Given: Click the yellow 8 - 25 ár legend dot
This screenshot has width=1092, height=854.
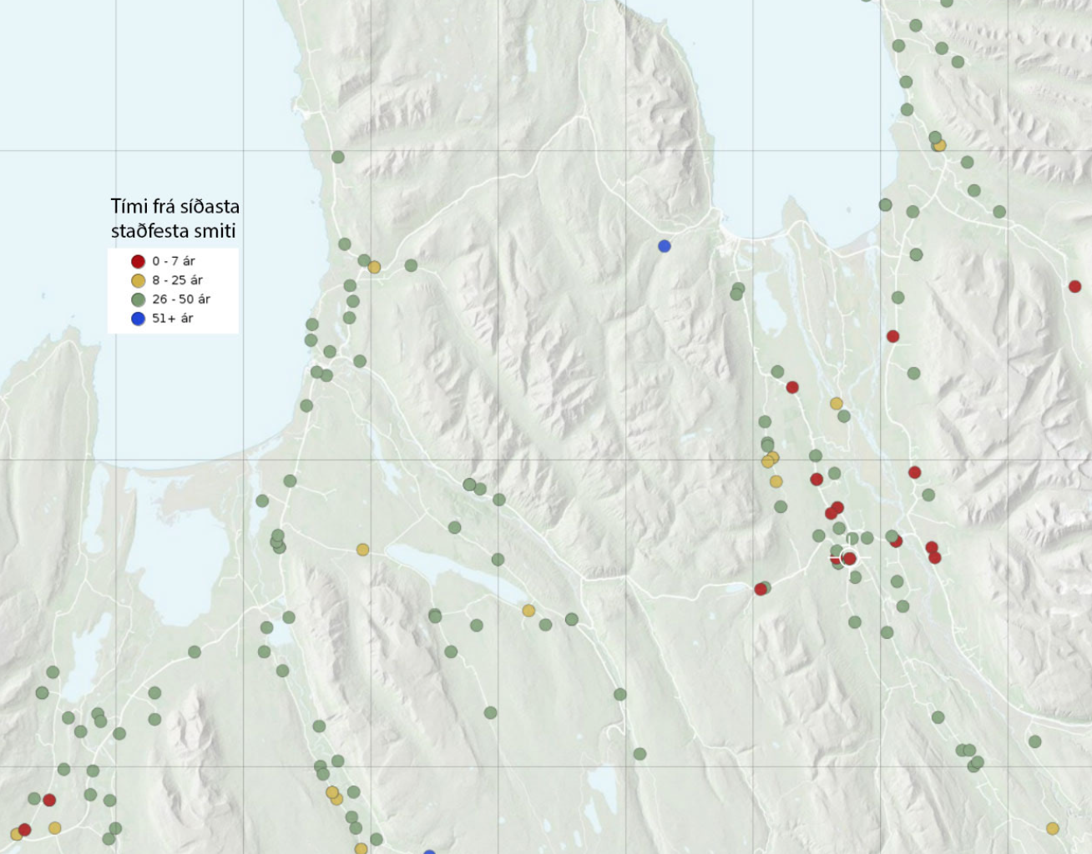Looking at the screenshot, I should click(x=139, y=280).
